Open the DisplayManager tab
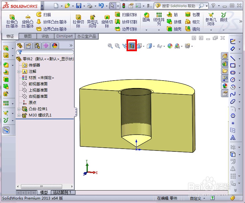Viewport: 245px width, 203px height. point(55,46)
